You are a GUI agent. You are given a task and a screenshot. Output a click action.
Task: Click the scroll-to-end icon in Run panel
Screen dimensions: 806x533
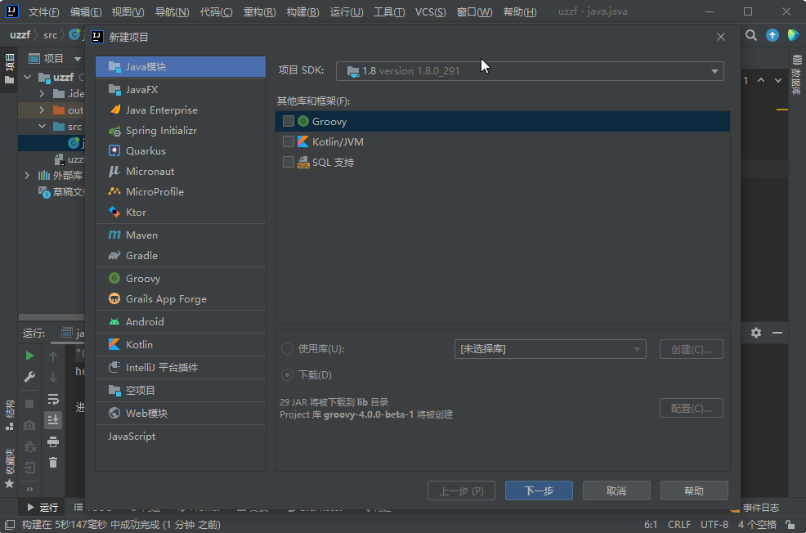click(x=53, y=420)
